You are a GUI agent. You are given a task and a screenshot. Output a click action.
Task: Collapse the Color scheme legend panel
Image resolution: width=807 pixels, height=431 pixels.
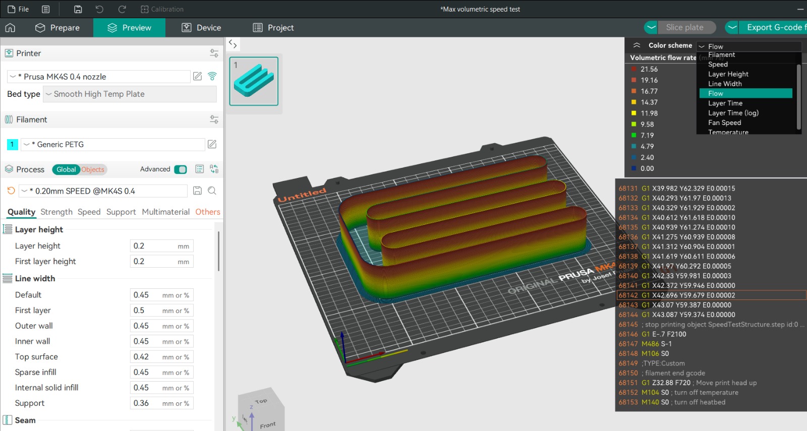[637, 45]
